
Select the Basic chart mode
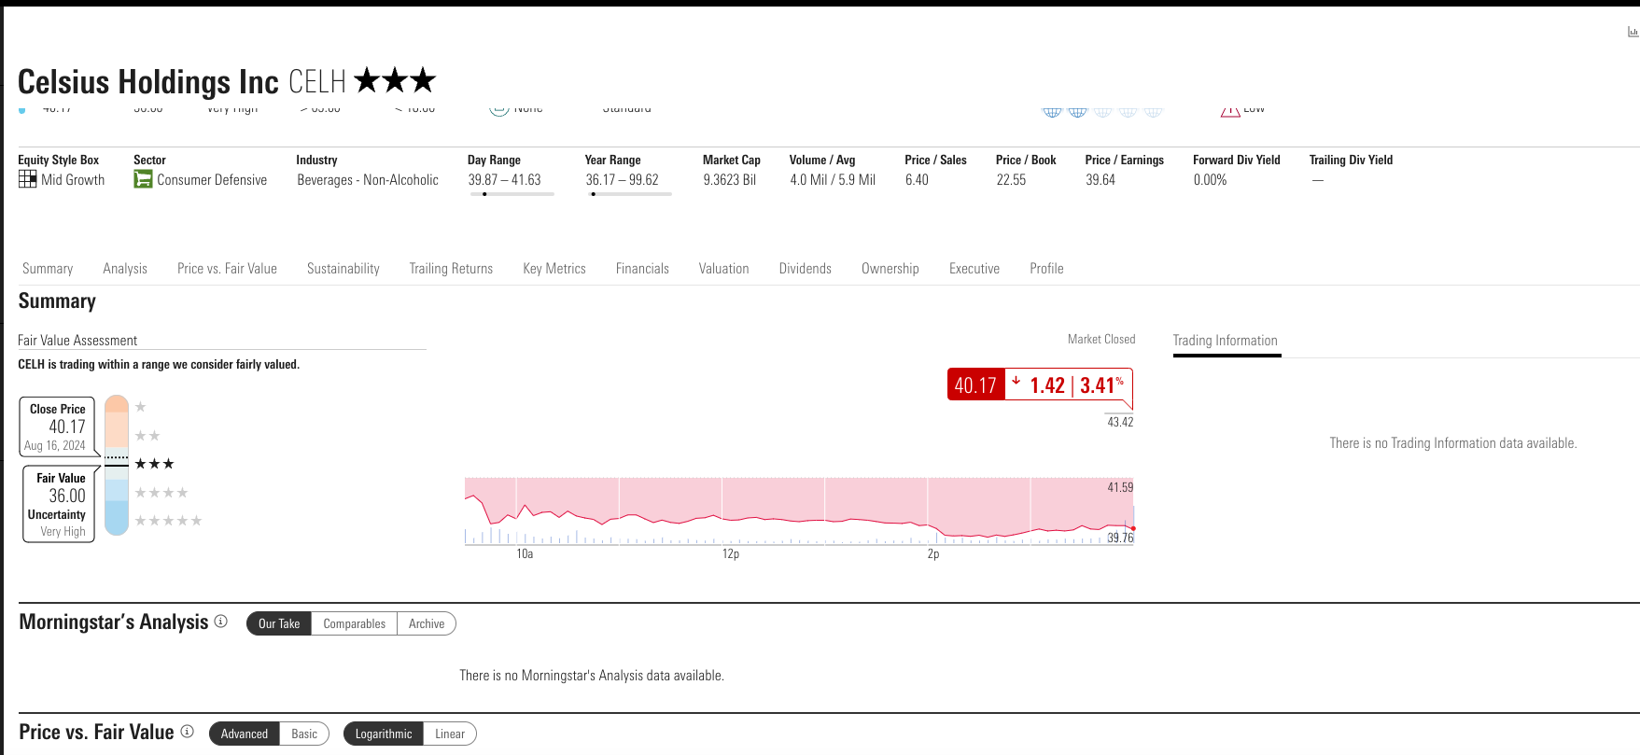point(304,734)
